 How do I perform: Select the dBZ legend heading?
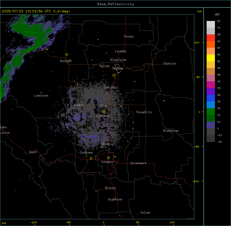coord(217,14)
